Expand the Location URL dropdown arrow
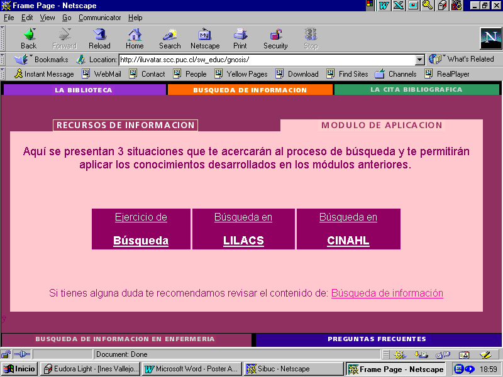The image size is (503, 377). [420, 60]
